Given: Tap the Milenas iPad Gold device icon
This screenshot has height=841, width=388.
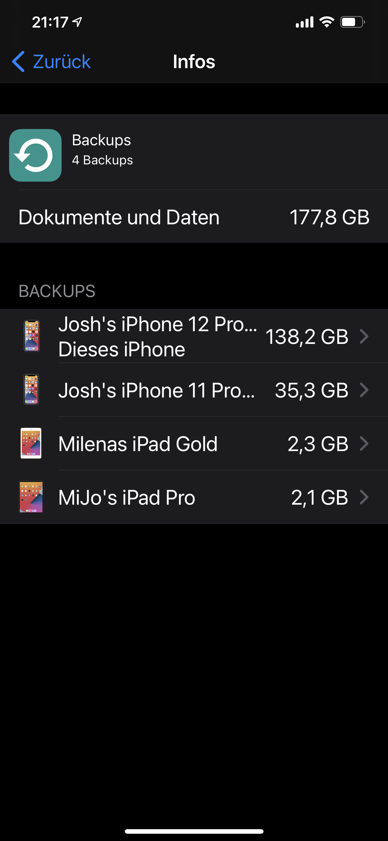Looking at the screenshot, I should coord(31,443).
